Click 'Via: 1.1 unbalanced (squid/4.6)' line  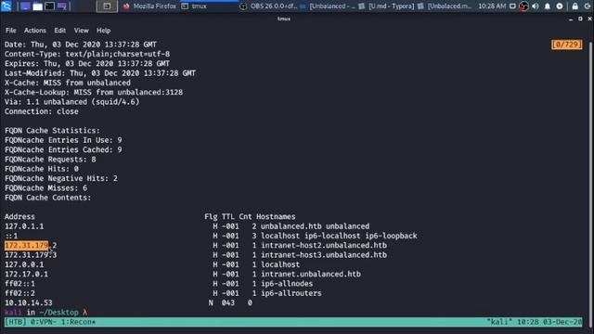[x=72, y=102]
